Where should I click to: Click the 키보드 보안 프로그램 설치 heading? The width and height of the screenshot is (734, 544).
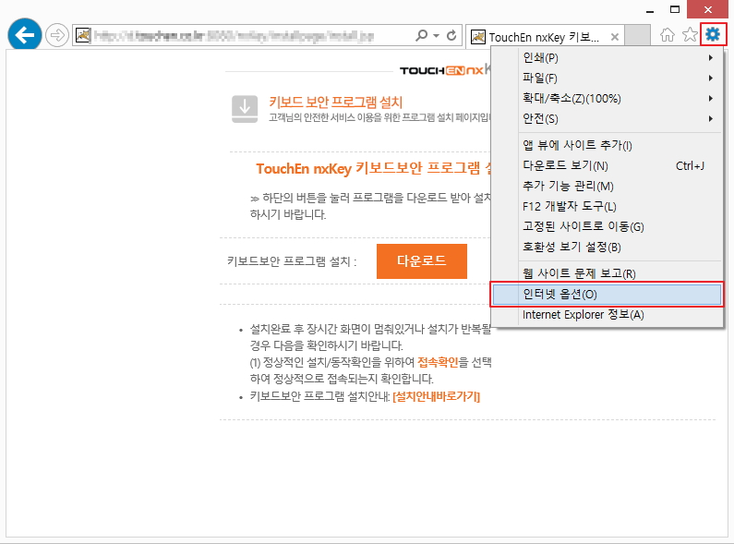click(x=336, y=103)
